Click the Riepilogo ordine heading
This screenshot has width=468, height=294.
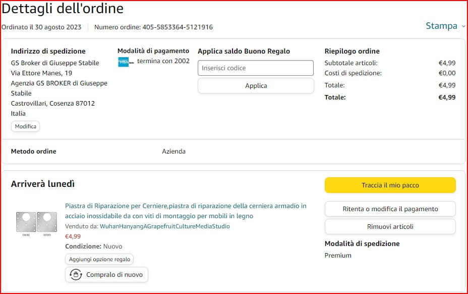(352, 51)
